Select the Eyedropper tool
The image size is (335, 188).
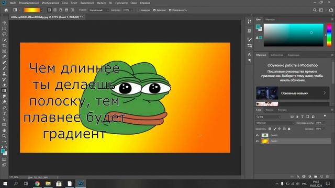[4, 57]
